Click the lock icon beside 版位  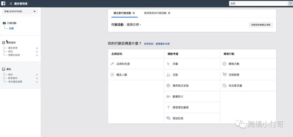coord(37,51)
